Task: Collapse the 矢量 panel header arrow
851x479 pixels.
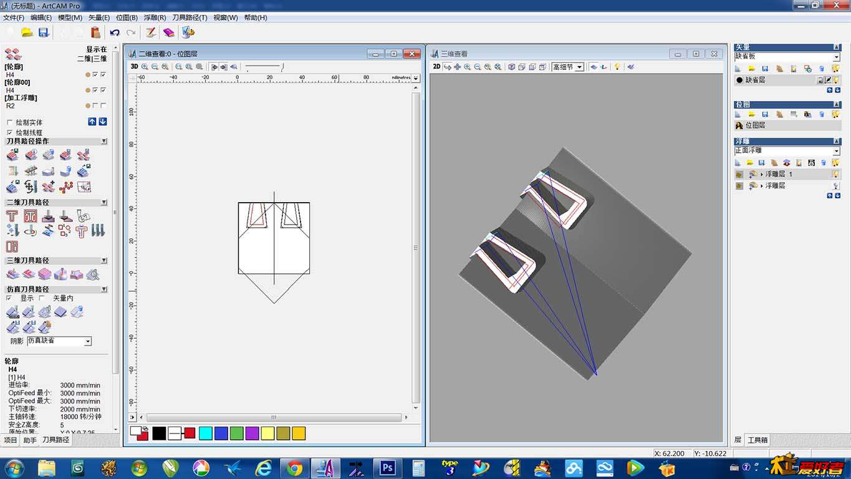Action: pos(837,47)
